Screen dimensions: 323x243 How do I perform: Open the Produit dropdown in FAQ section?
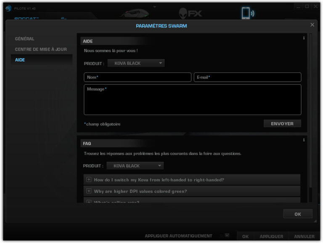[x=135, y=166]
